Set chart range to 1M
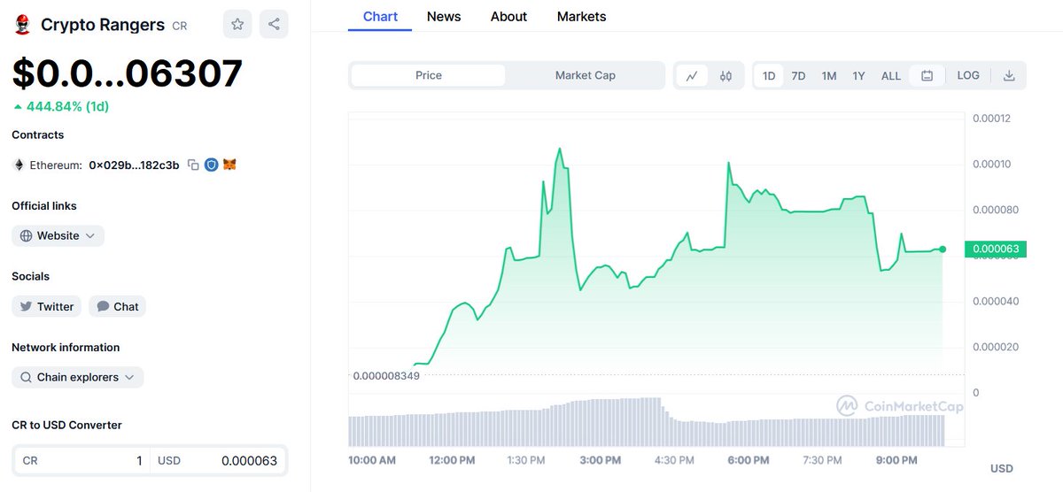The image size is (1063, 492). click(828, 76)
